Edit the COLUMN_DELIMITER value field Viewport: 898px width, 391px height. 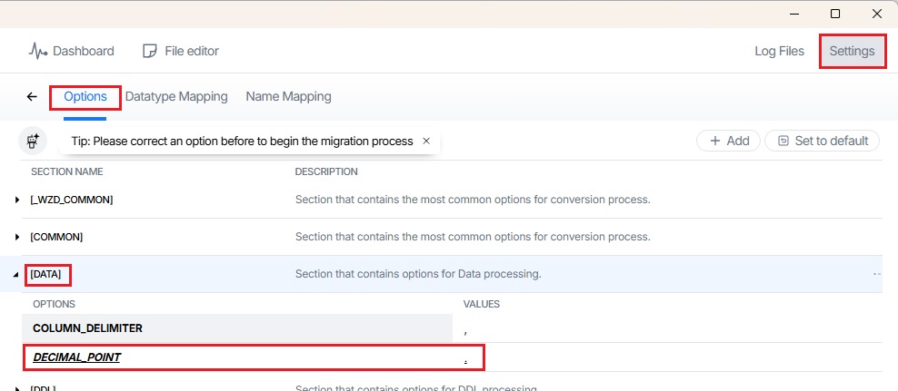click(x=668, y=328)
